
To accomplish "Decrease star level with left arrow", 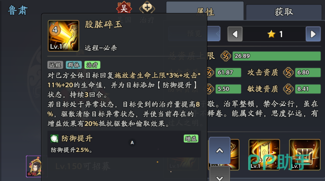I will coord(235,34).
